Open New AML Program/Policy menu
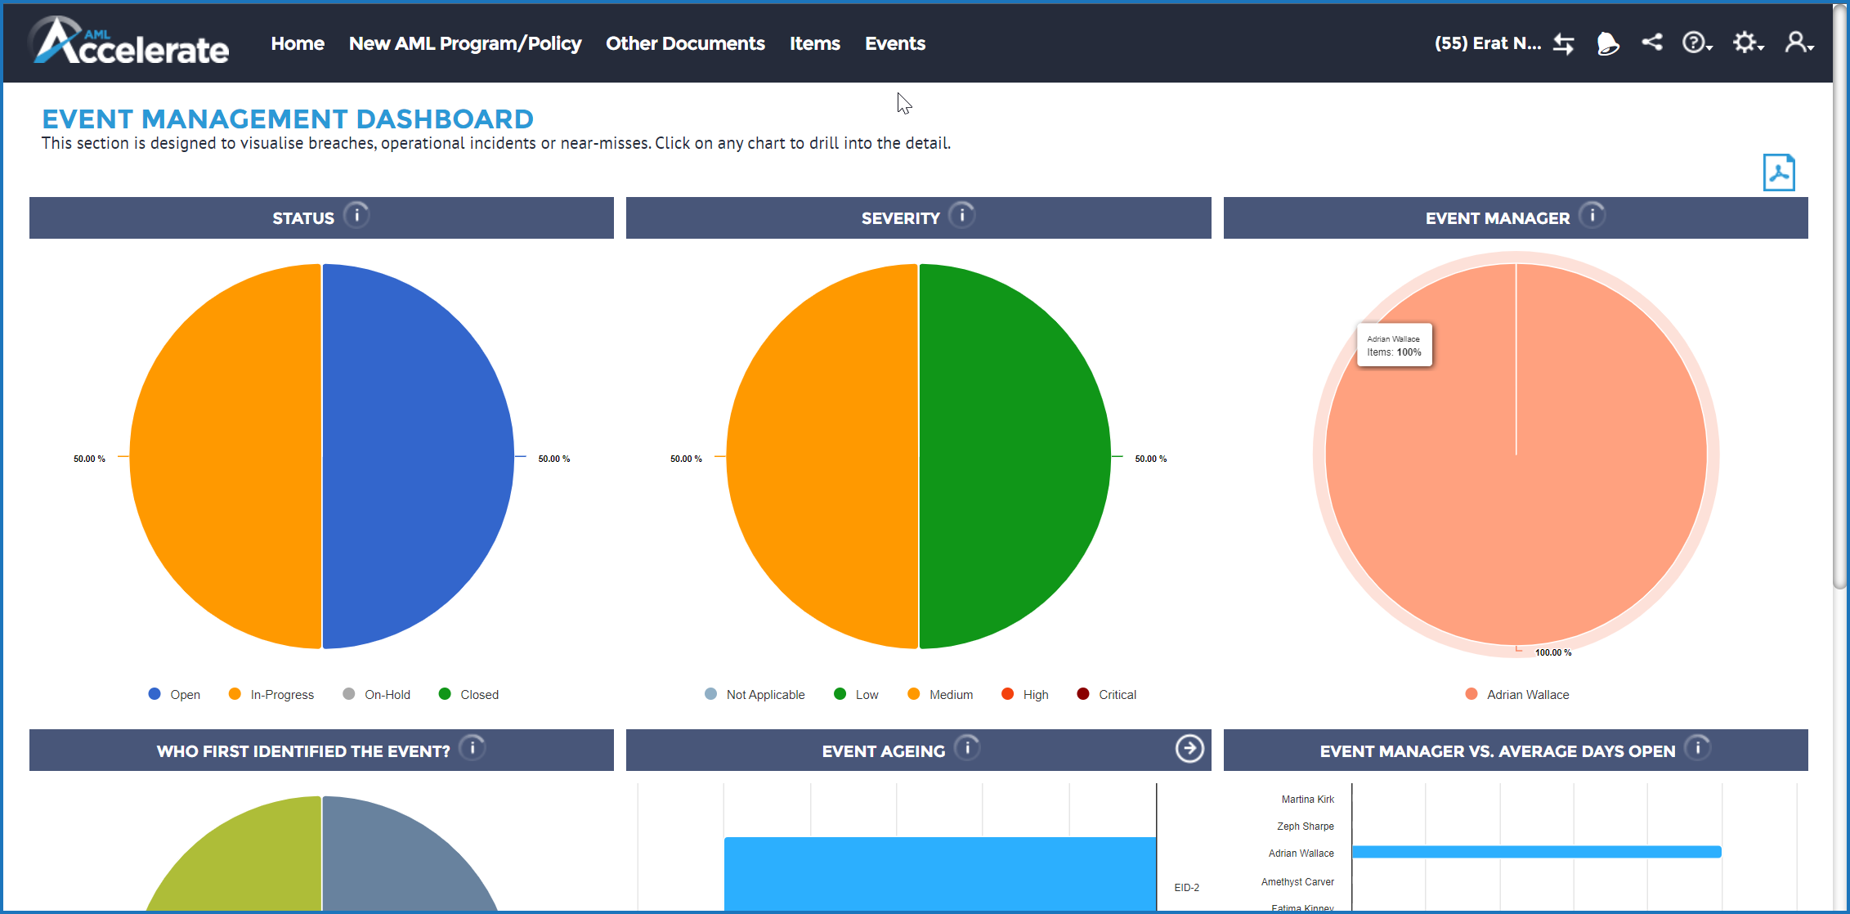 pos(465,43)
